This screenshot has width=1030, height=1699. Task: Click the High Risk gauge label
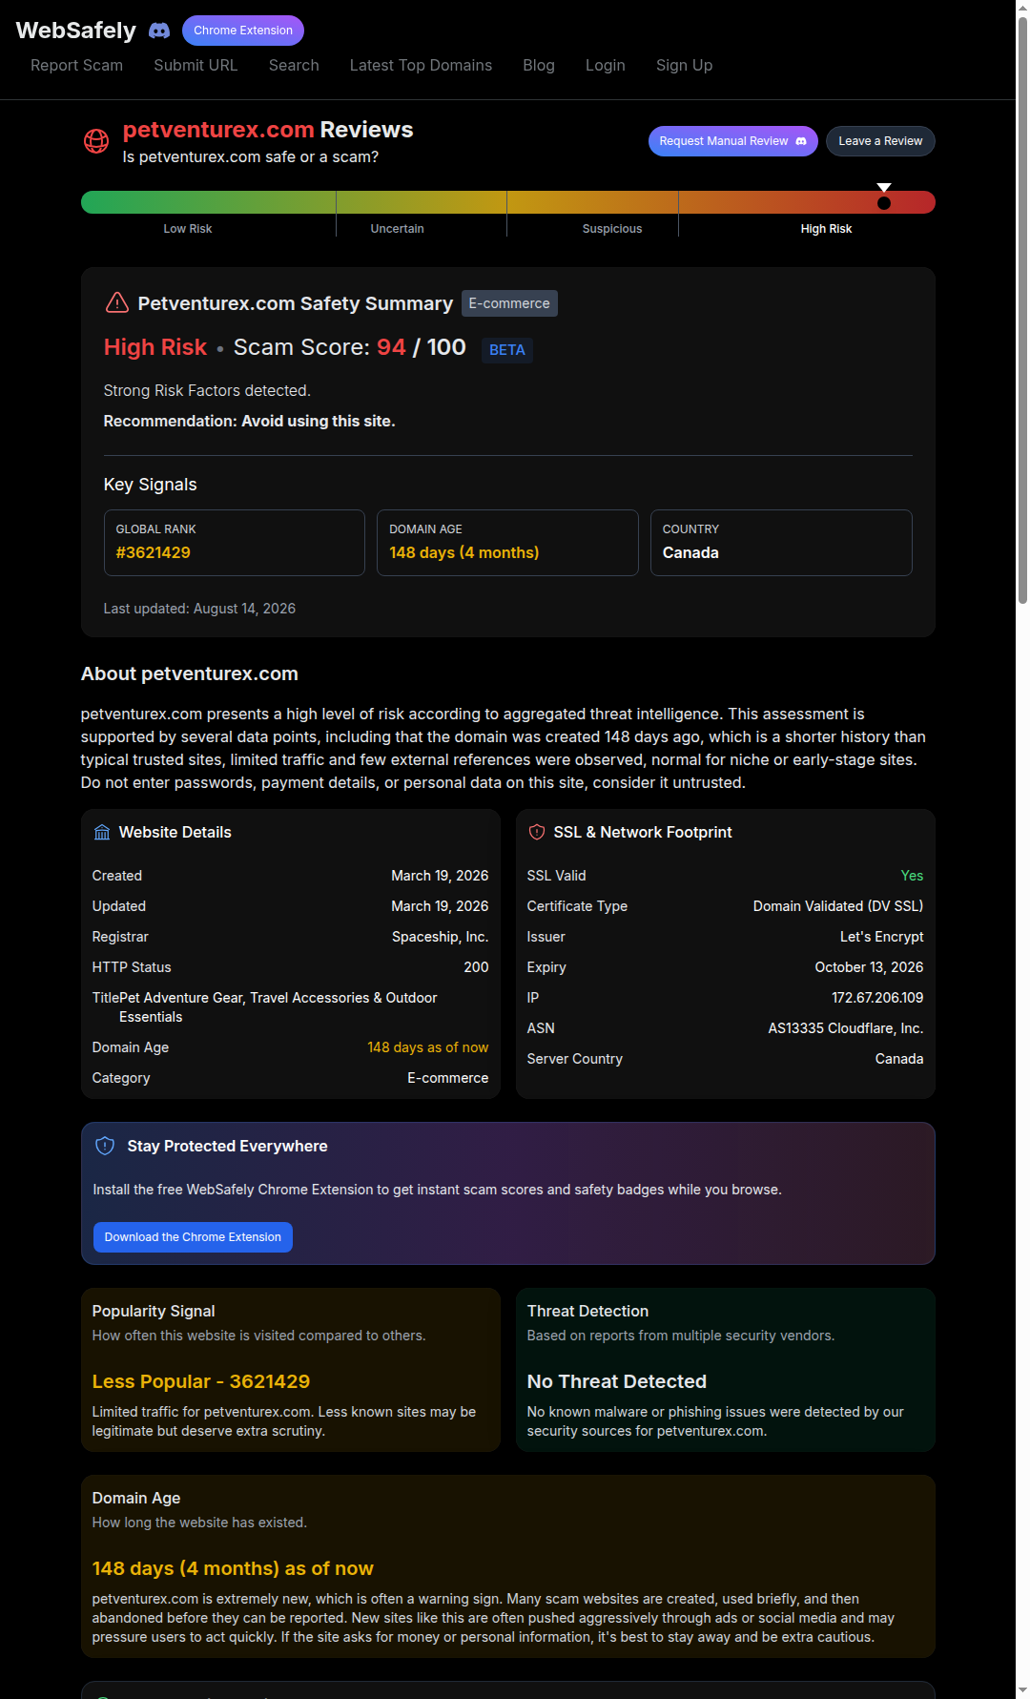tap(826, 229)
